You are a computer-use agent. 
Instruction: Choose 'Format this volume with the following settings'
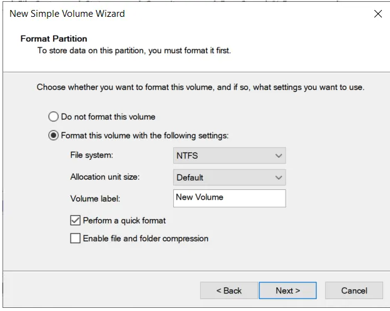(x=54, y=136)
